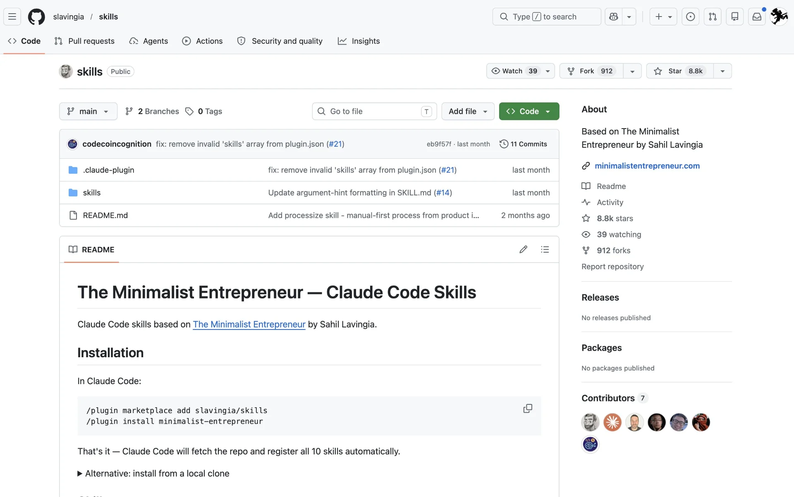Image resolution: width=794 pixels, height=497 pixels.
Task: Open the orange starburst contributor avatar
Action: click(612, 422)
